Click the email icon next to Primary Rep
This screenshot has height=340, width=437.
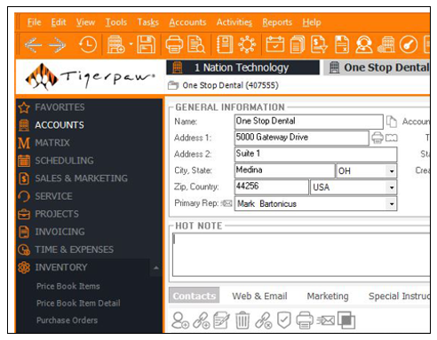click(x=226, y=203)
